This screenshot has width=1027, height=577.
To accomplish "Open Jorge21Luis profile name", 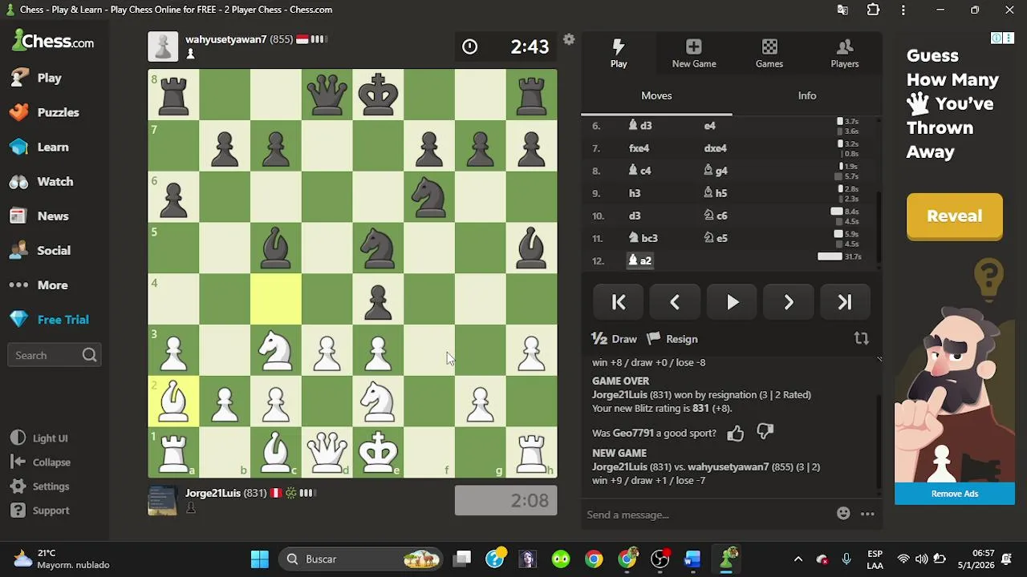I will (213, 493).
